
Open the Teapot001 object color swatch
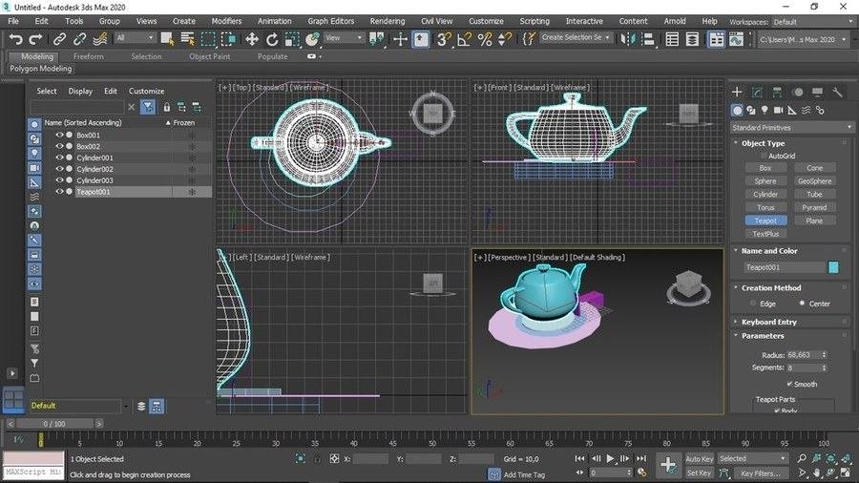tap(833, 267)
